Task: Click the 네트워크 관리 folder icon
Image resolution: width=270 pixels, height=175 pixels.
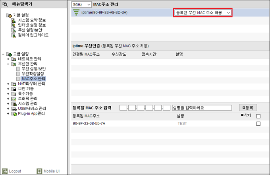Action: (x=14, y=59)
